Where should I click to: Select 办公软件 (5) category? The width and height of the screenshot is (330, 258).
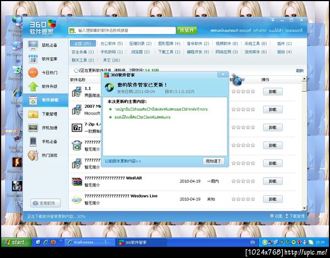[112, 43]
